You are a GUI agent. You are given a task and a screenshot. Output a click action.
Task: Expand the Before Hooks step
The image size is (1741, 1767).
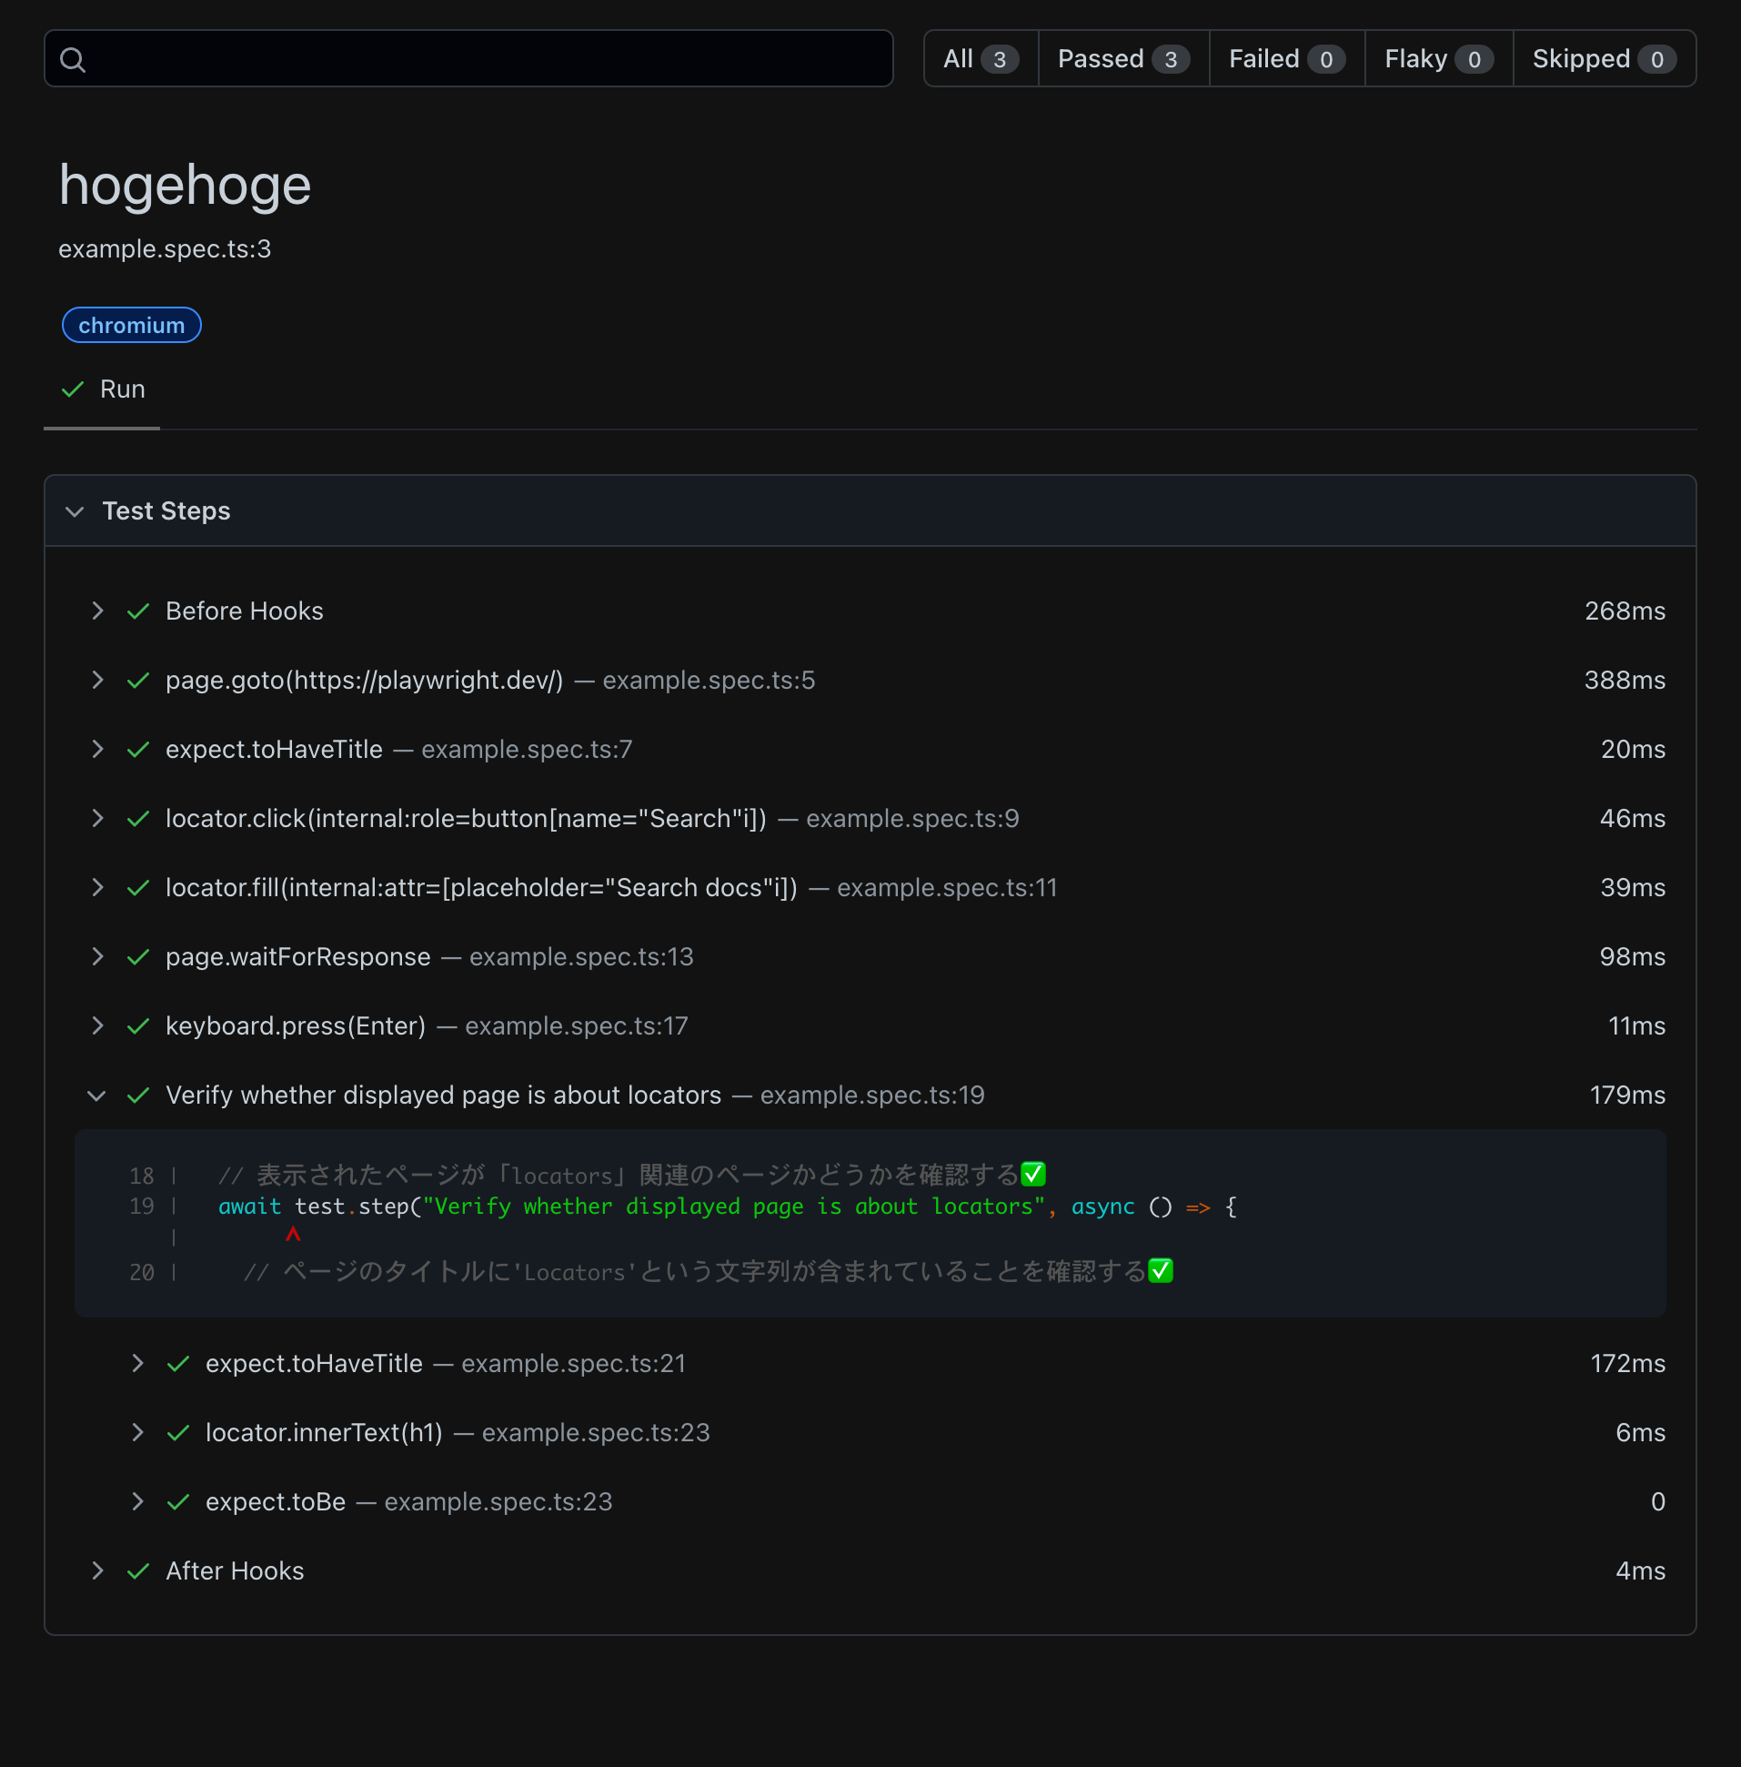[97, 611]
